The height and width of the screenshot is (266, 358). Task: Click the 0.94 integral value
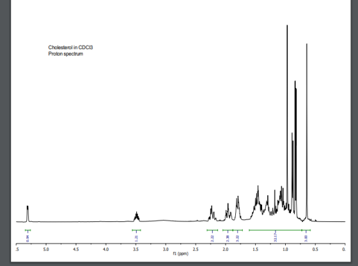28,238
